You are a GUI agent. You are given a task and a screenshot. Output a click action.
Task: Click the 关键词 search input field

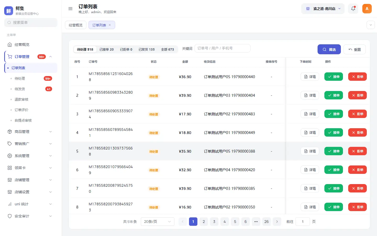[x=223, y=48]
